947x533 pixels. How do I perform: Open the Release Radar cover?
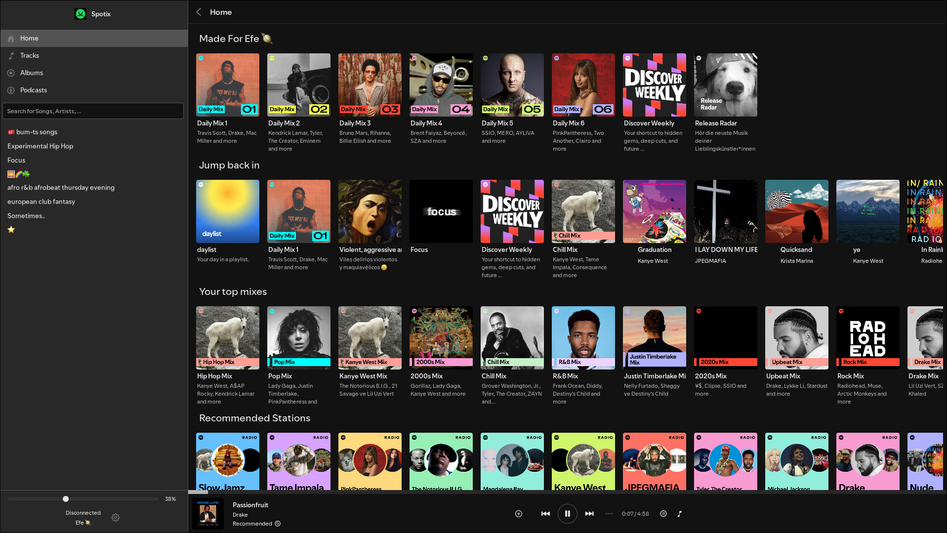click(726, 85)
